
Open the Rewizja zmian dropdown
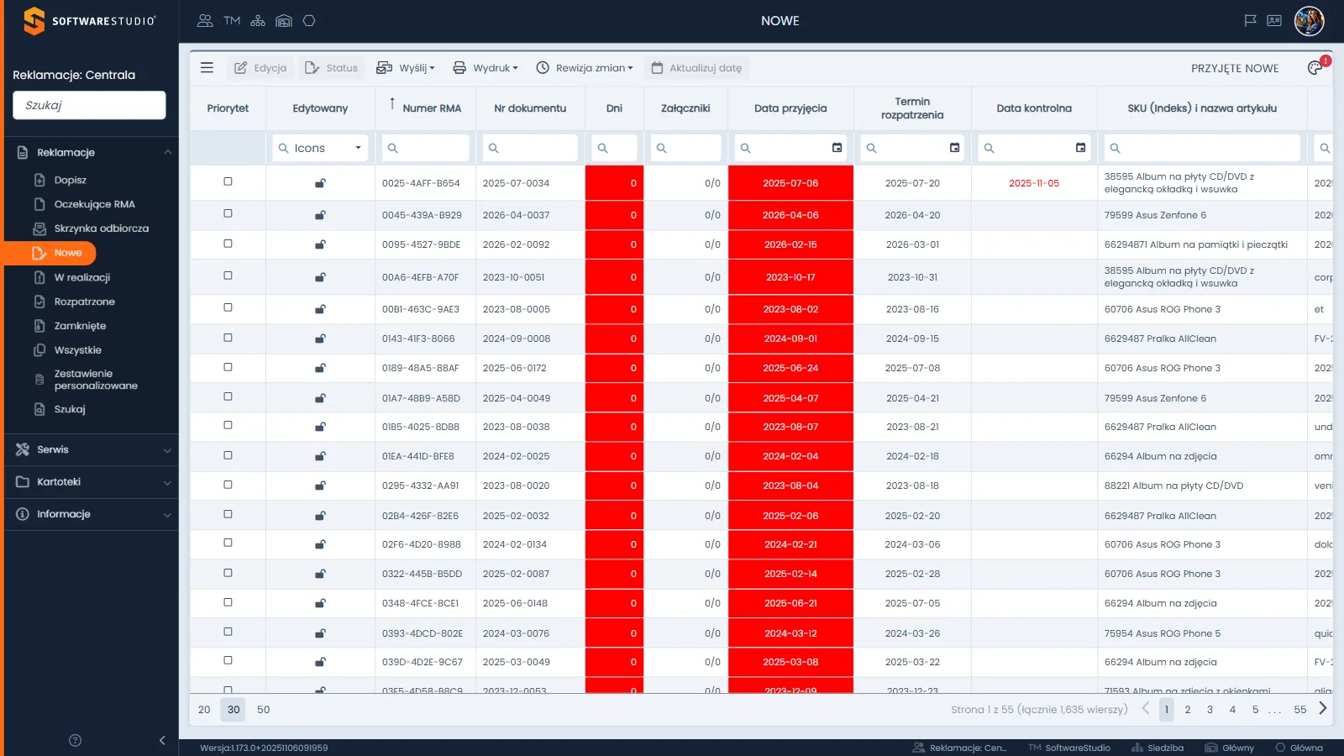click(x=585, y=68)
